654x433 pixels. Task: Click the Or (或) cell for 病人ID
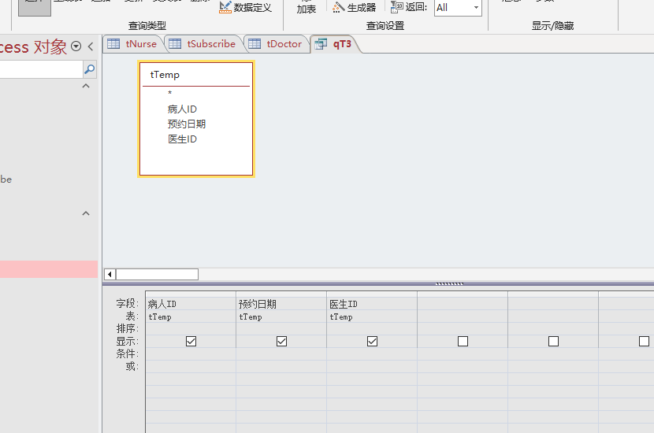pyautogui.click(x=191, y=366)
